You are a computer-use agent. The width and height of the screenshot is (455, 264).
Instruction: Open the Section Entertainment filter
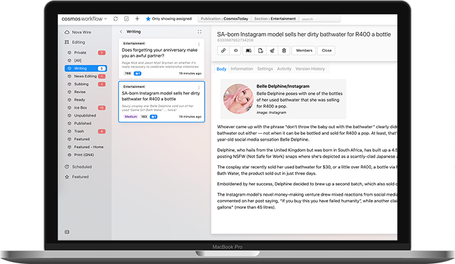click(x=275, y=19)
